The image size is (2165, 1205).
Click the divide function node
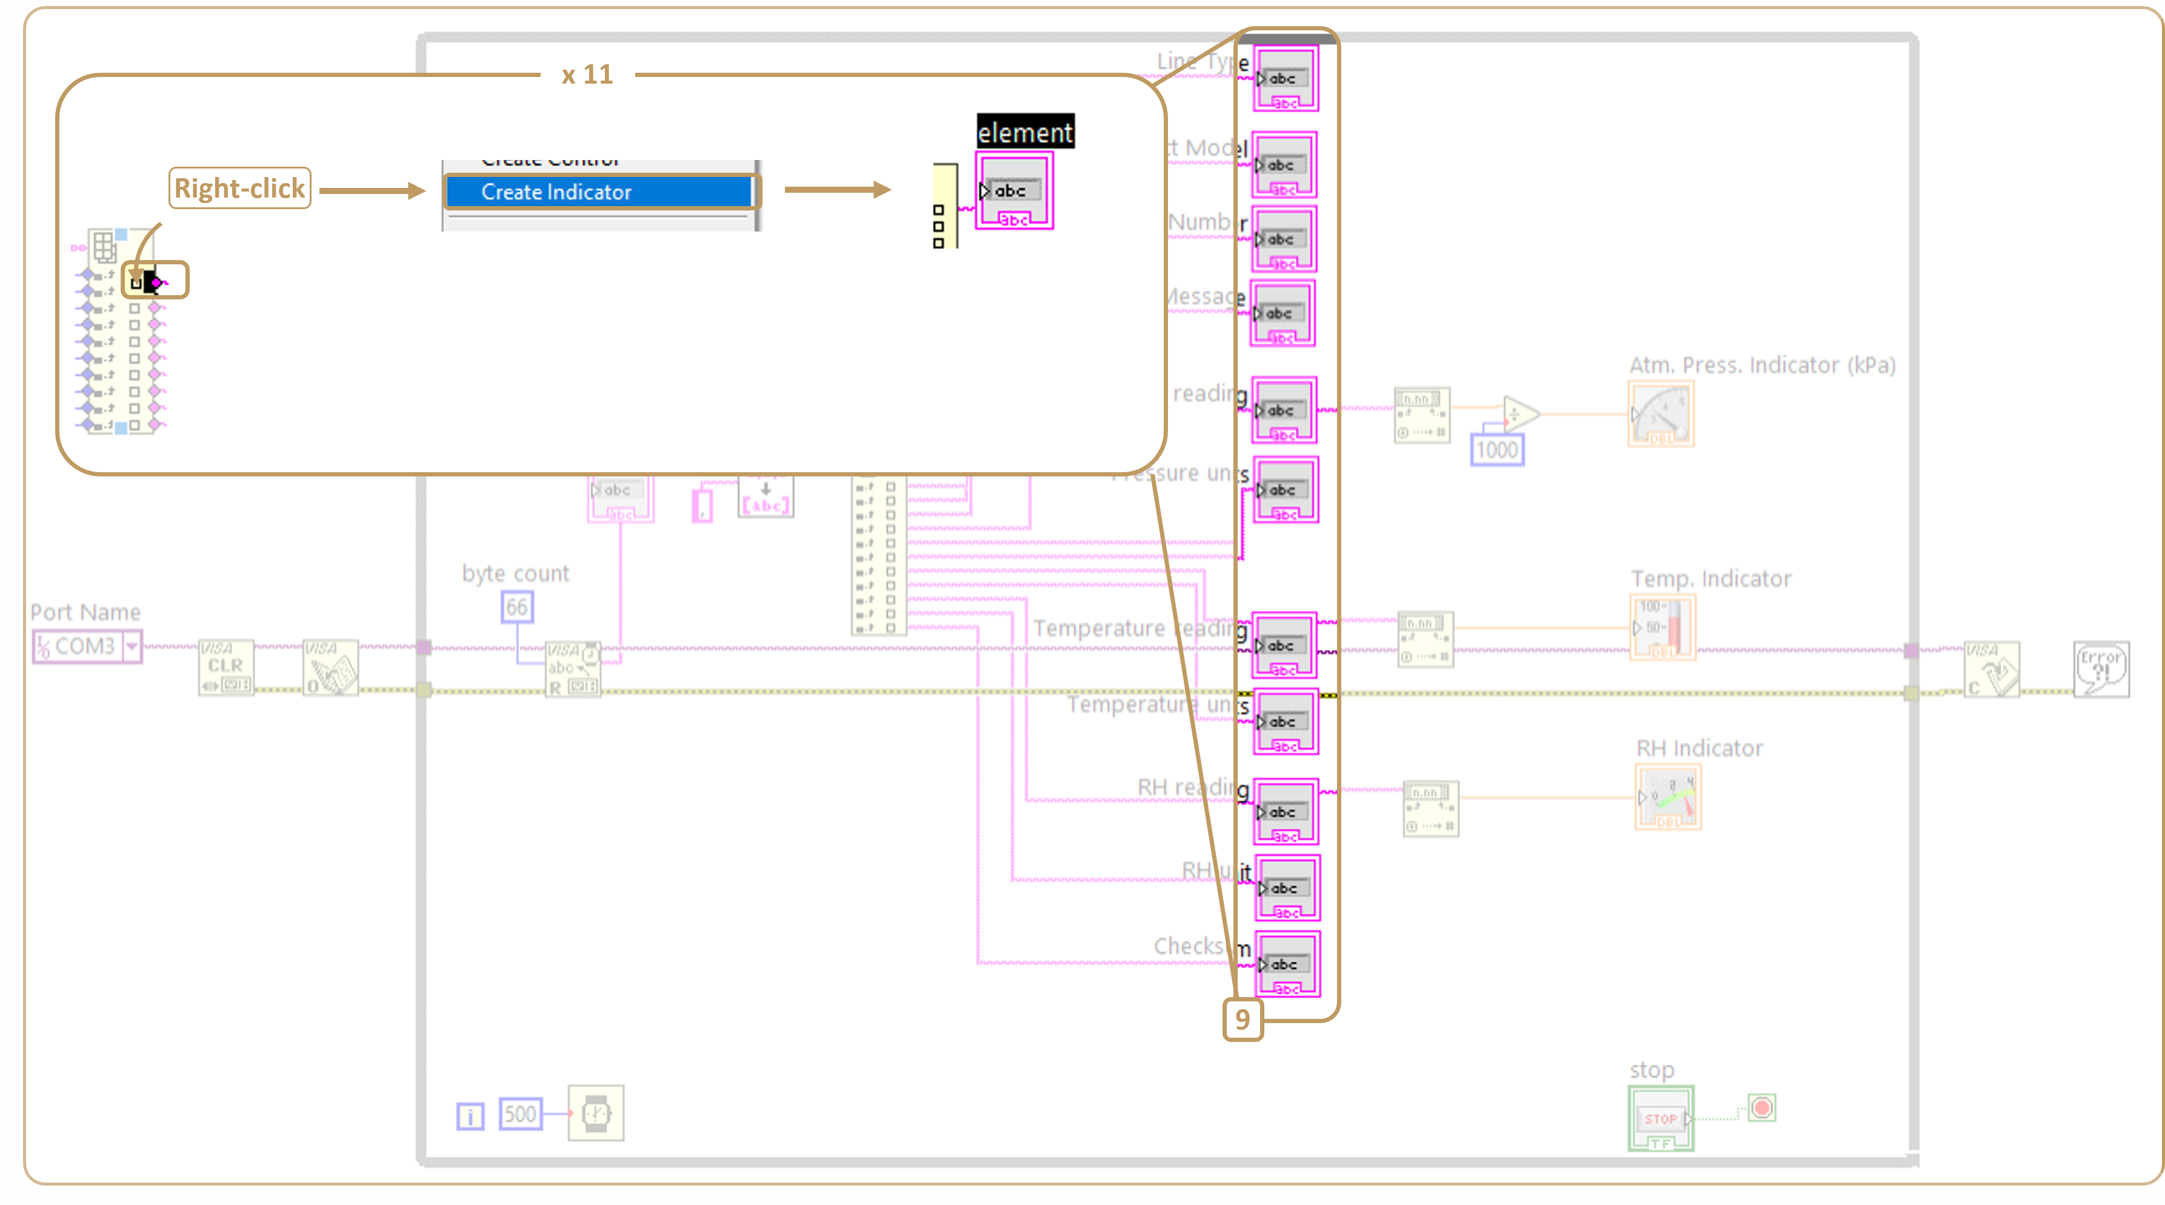point(1521,413)
